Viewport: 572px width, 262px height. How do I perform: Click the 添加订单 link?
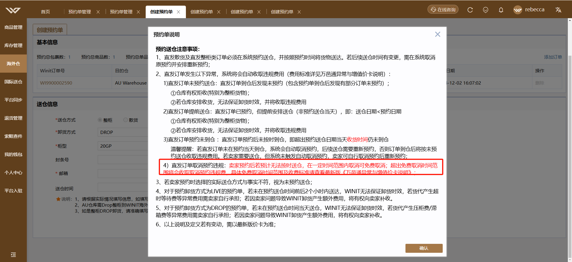[x=553, y=57]
